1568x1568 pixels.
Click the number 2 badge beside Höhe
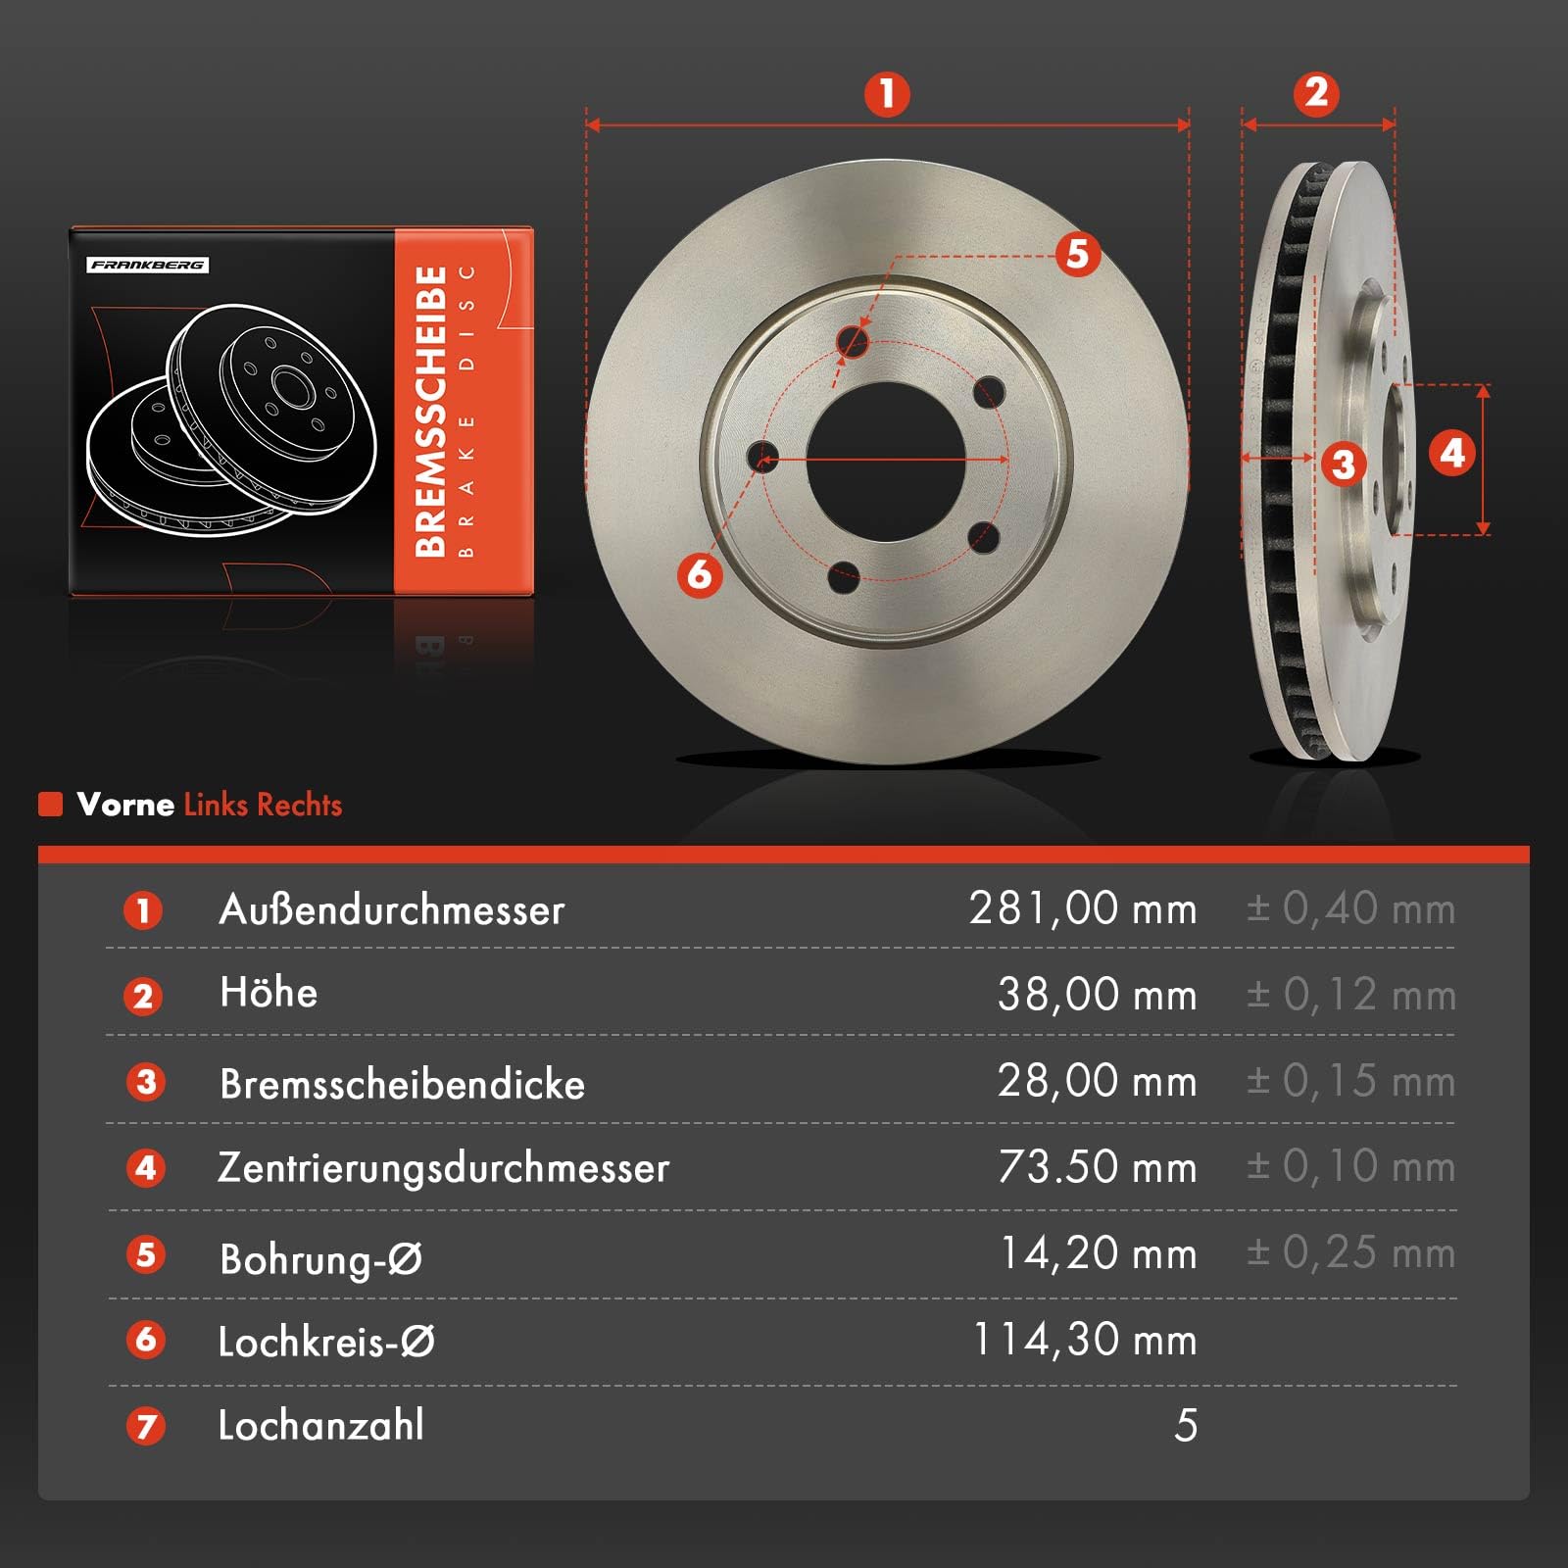point(143,997)
